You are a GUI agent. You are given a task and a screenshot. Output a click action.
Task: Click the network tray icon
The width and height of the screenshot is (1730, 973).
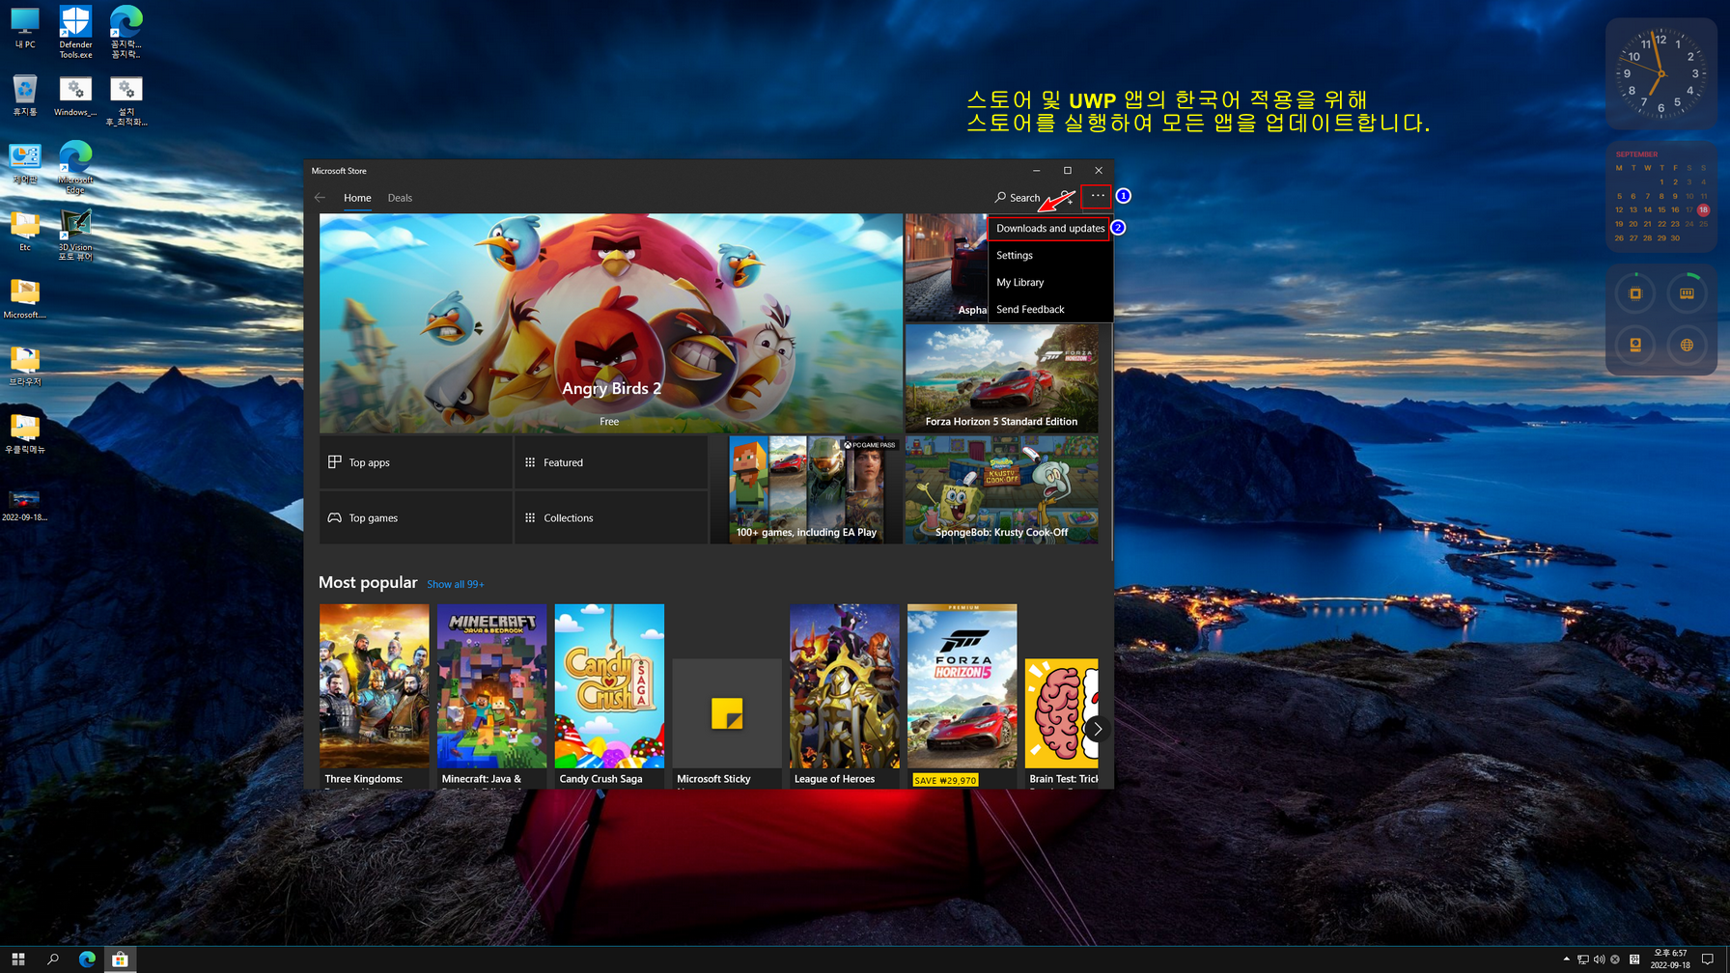[x=1582, y=959]
